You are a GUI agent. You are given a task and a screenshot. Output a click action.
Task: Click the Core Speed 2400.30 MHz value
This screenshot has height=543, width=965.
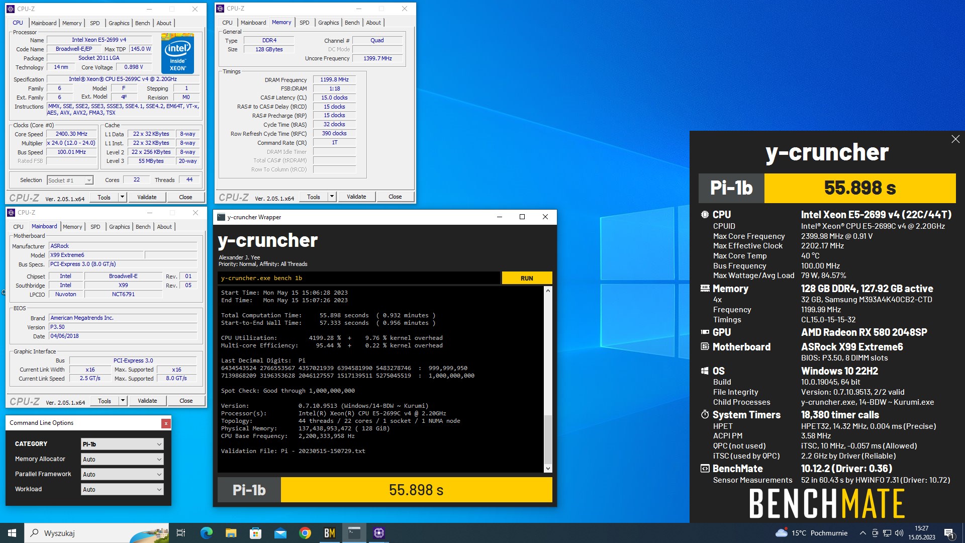(71, 134)
